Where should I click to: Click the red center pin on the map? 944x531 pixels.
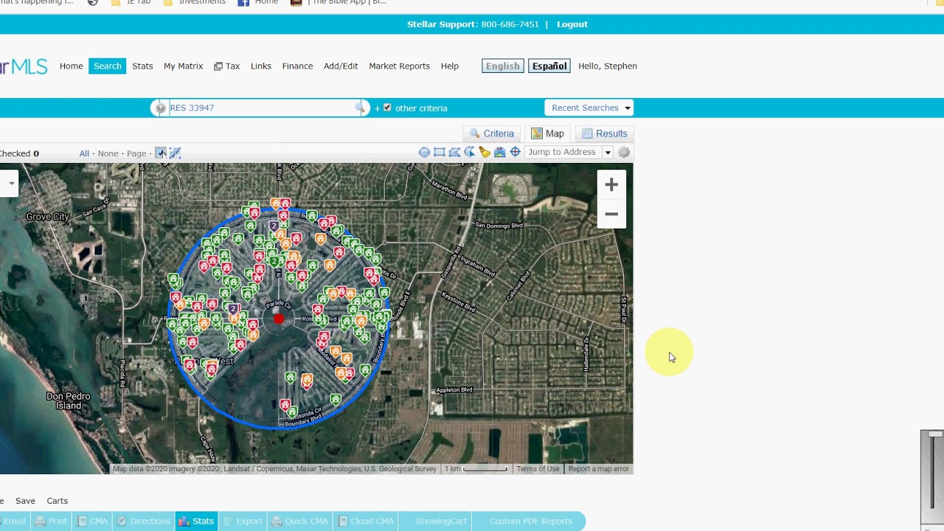tap(279, 319)
